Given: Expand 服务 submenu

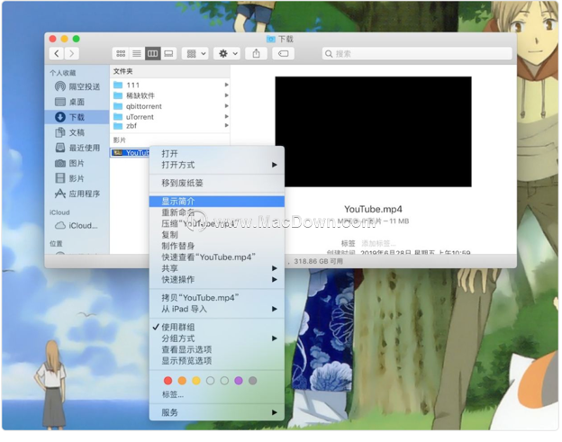Looking at the screenshot, I should click(217, 412).
